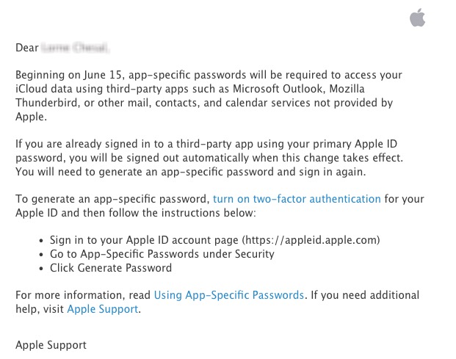Click the App-Specific Passwords under Security bullet
The height and width of the screenshot is (359, 456).
coord(162,254)
